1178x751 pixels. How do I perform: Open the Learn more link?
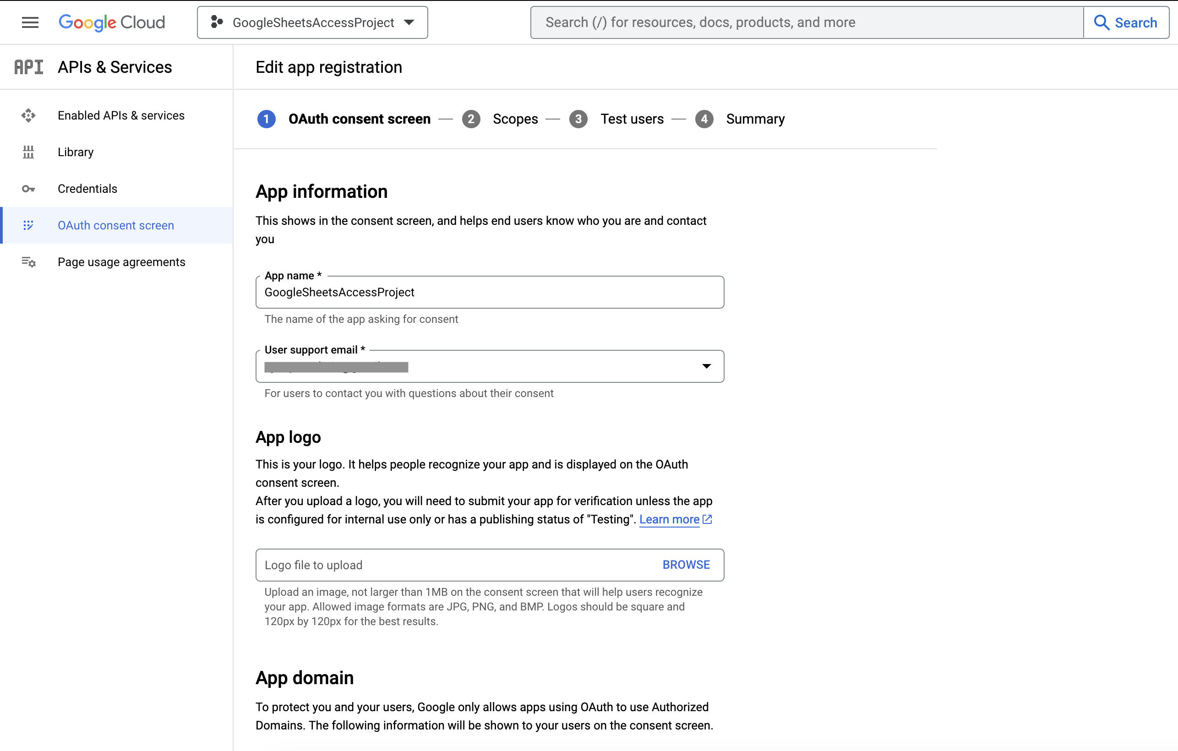tap(669, 520)
